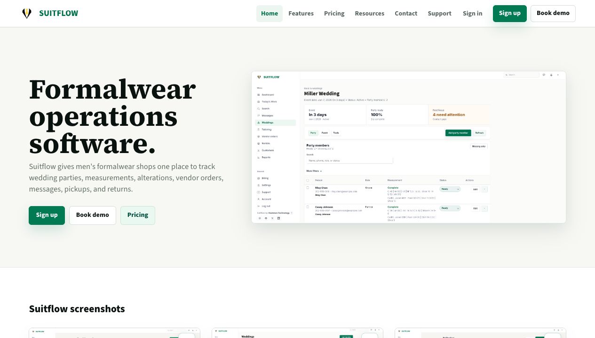Open the actions caret beside Casey Johnson's Edit
This screenshot has height=338, width=595.
pyautogui.click(x=484, y=208)
